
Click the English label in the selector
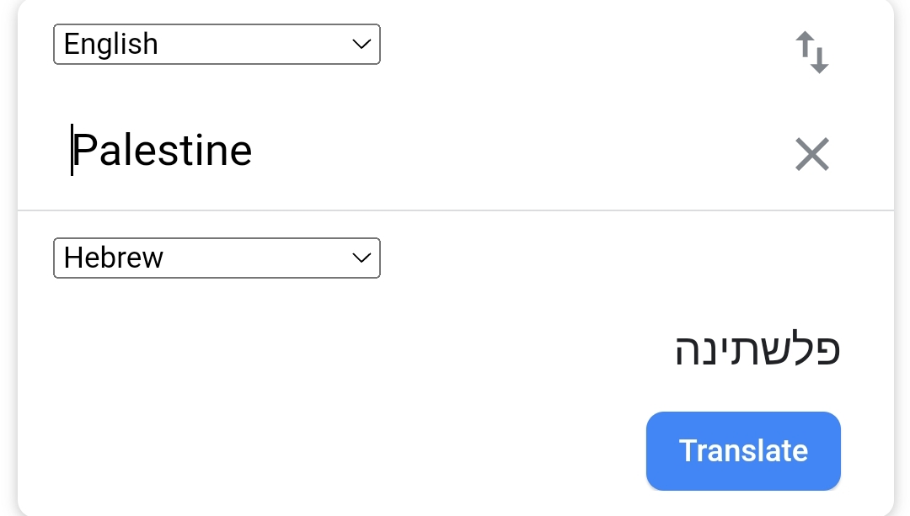[x=111, y=45]
